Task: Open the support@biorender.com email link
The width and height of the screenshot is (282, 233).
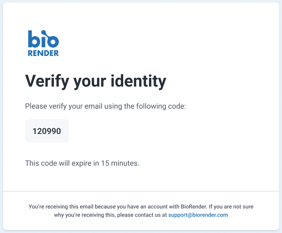Action: (x=198, y=215)
